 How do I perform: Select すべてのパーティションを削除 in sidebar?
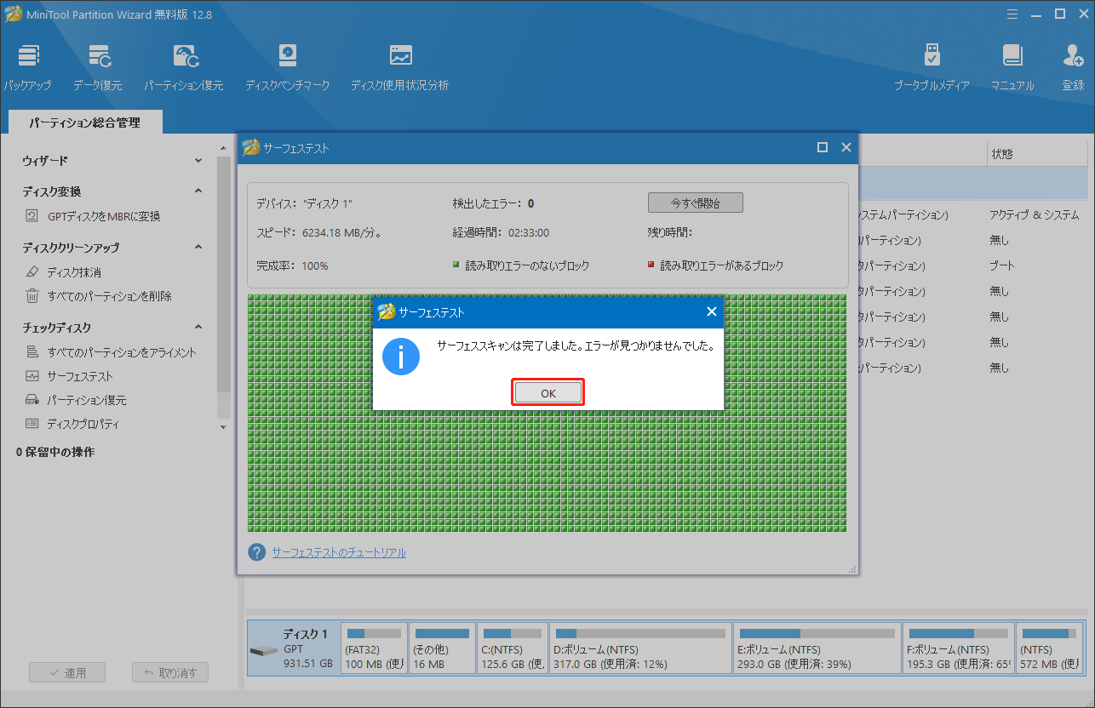point(98,296)
